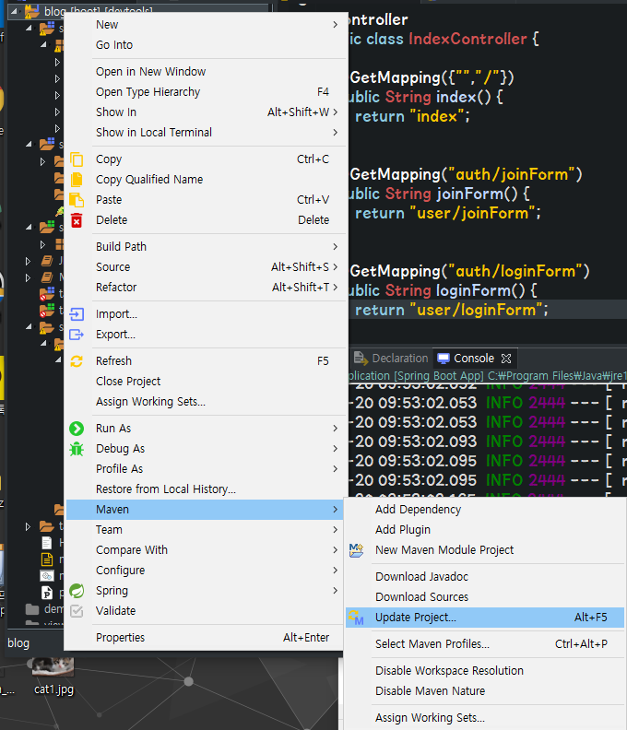627x730 pixels.
Task: Click the Paste clipboard icon
Action: click(x=77, y=200)
